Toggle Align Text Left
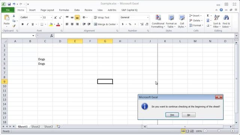The width and height of the screenshot is (240, 135). click(67, 24)
